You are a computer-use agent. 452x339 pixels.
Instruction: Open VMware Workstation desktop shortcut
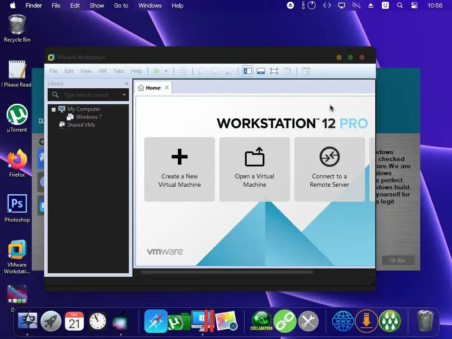[x=17, y=256]
